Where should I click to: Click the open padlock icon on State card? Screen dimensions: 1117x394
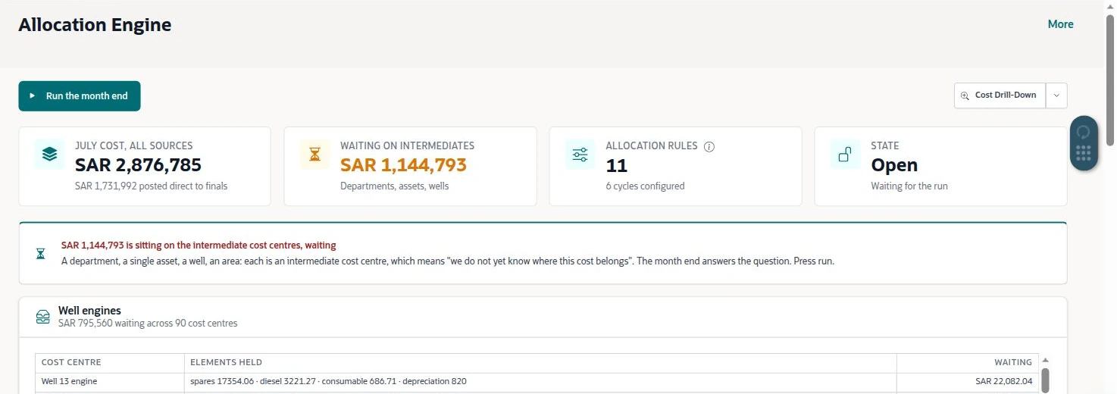click(x=845, y=154)
